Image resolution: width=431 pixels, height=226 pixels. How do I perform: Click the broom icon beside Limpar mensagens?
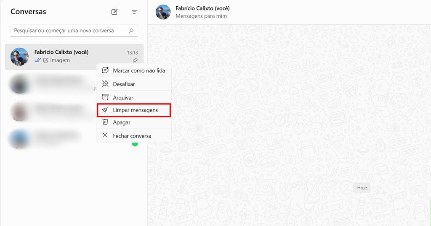[105, 110]
